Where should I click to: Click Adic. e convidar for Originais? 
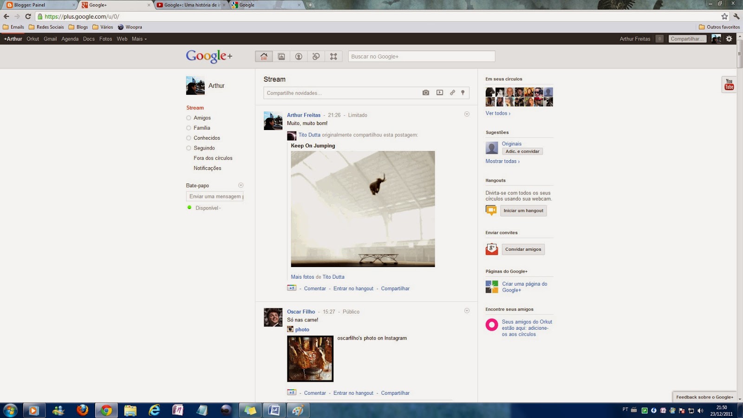click(522, 151)
